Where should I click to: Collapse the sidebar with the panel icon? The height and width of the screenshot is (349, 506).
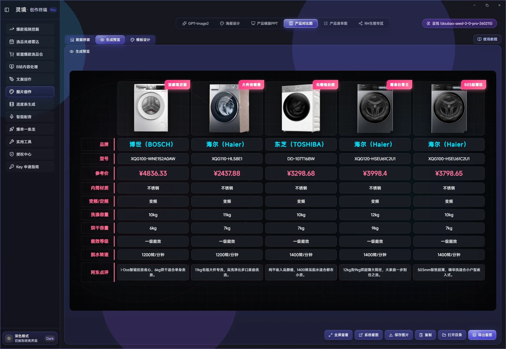coord(7,10)
